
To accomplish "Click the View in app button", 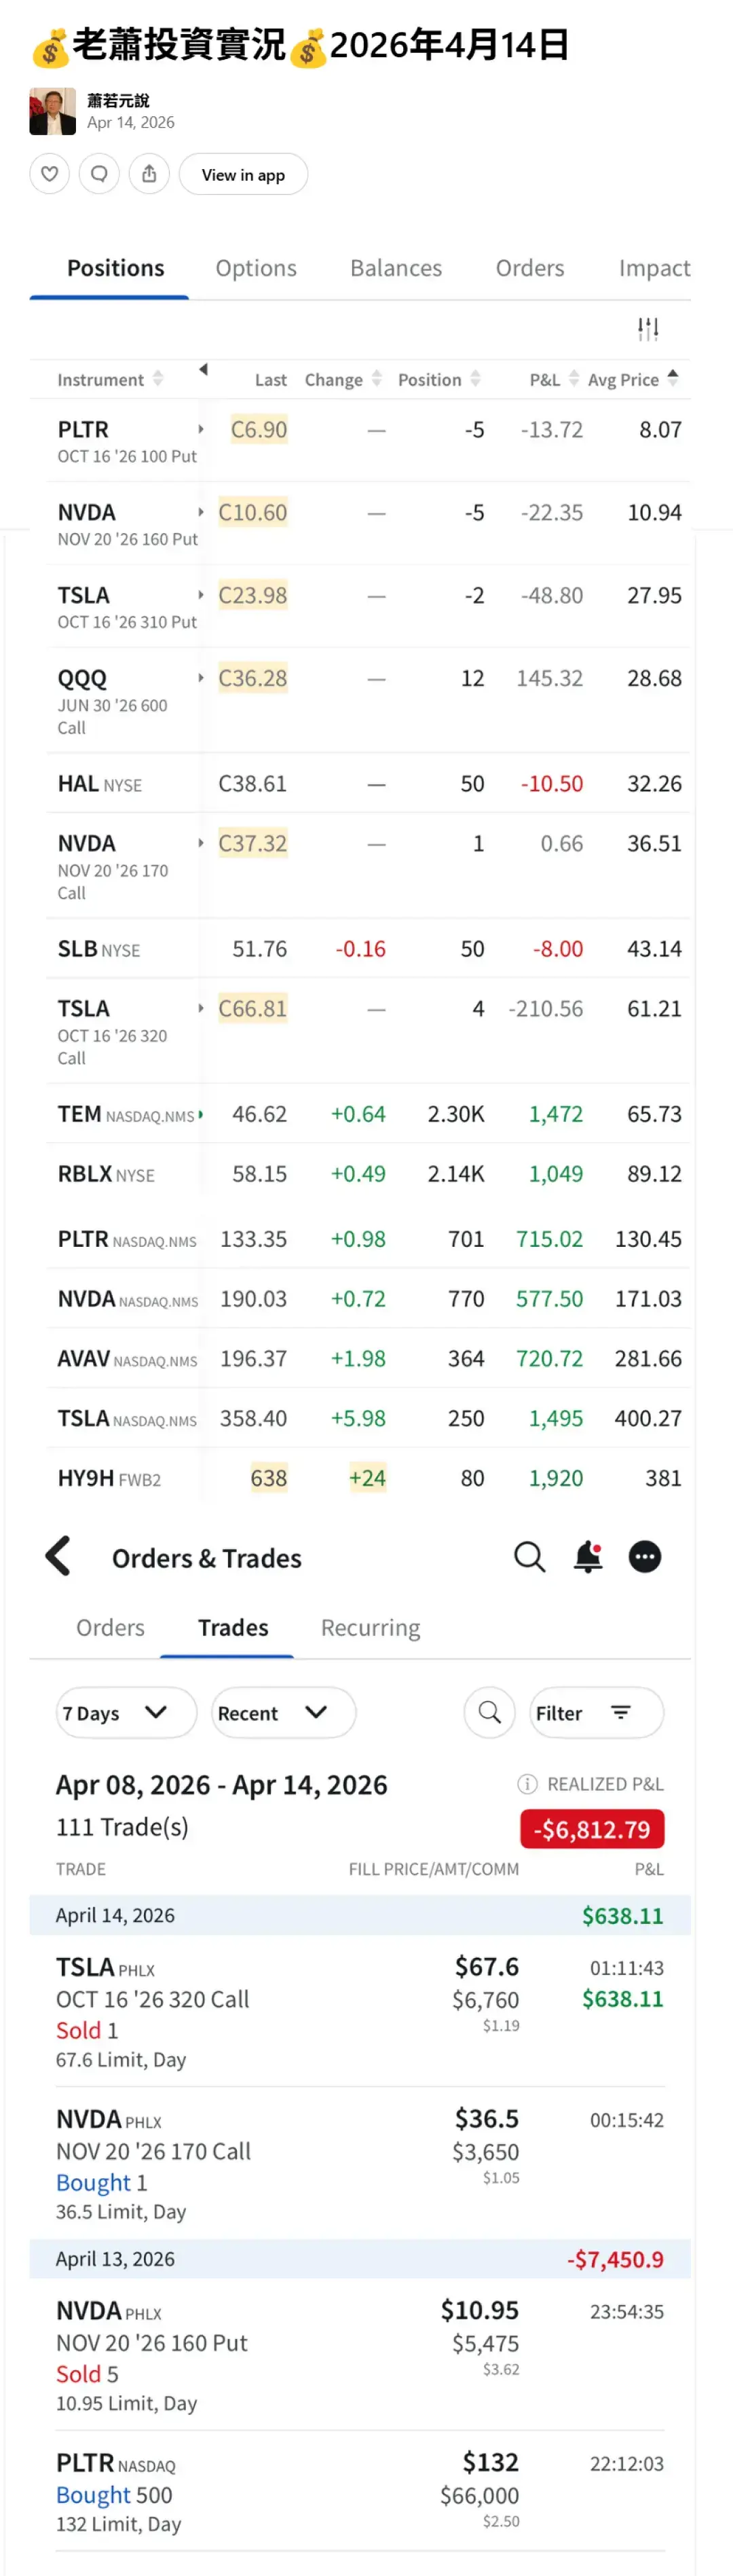I will (243, 174).
